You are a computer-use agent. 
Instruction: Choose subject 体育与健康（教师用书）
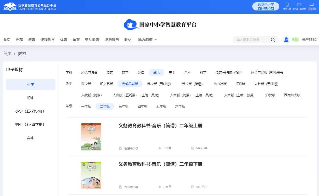(268, 72)
